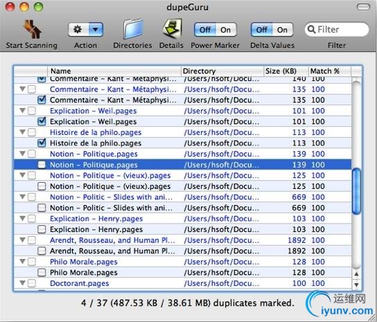
Task: Sort by the Size (KB) column header
Action: click(x=286, y=71)
